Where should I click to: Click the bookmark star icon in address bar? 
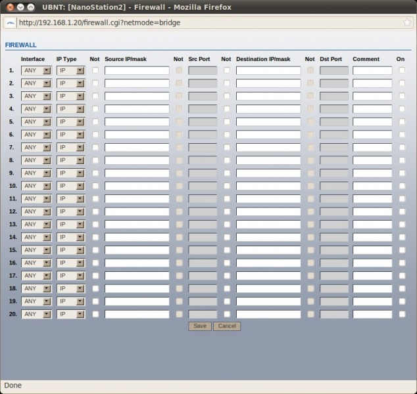pos(407,22)
